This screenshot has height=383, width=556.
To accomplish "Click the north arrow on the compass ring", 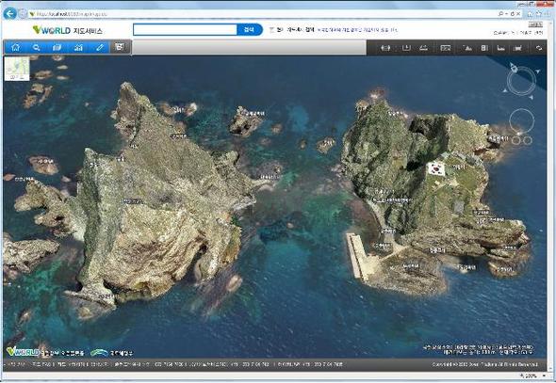I will [x=514, y=67].
